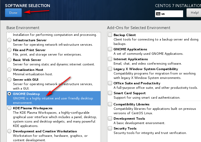Enable GNOME Applications checkbox

(x=110, y=49)
